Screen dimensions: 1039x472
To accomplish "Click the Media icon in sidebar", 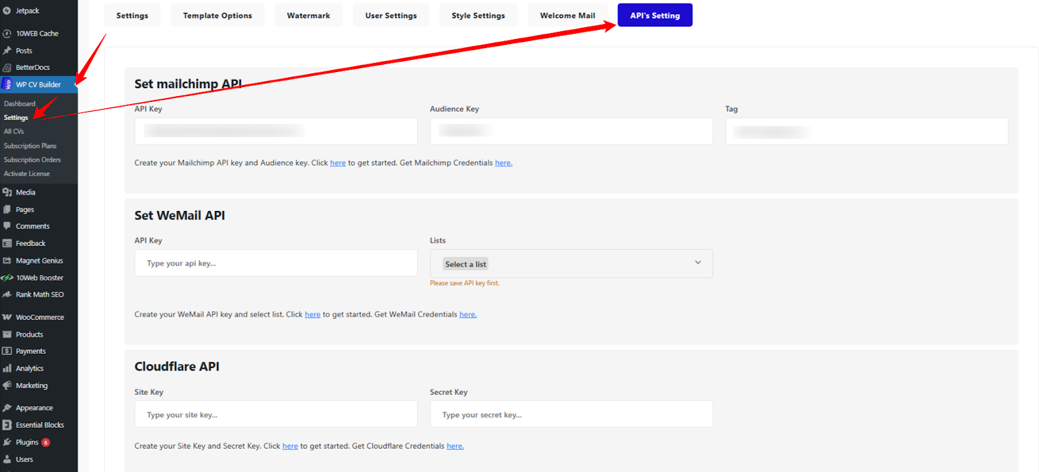I will 7,192.
